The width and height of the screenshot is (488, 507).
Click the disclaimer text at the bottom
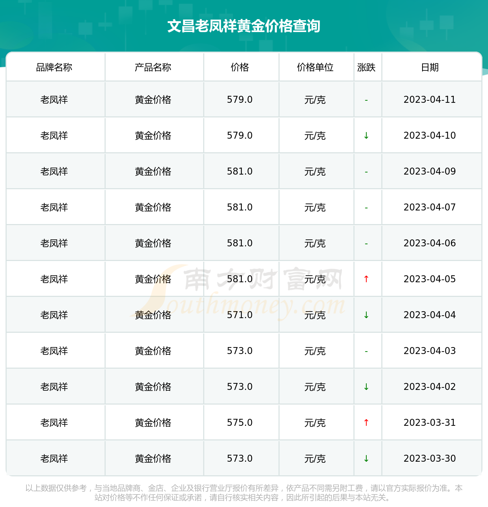point(244,493)
